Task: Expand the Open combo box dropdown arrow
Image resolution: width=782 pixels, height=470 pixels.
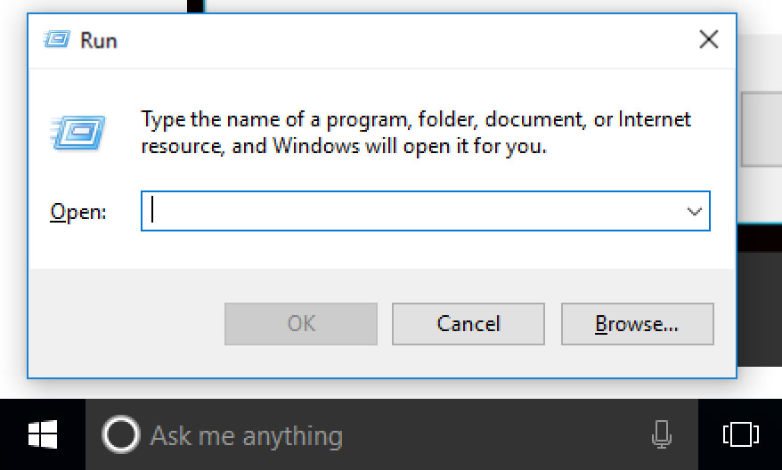Action: [694, 212]
